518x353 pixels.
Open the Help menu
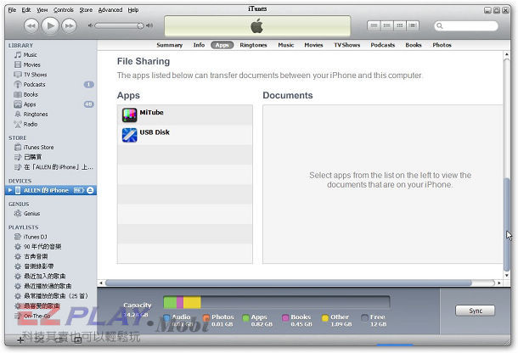click(x=133, y=10)
